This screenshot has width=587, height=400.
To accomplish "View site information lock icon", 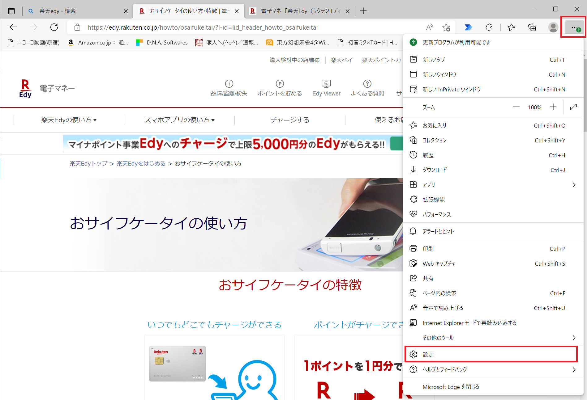I will point(77,27).
